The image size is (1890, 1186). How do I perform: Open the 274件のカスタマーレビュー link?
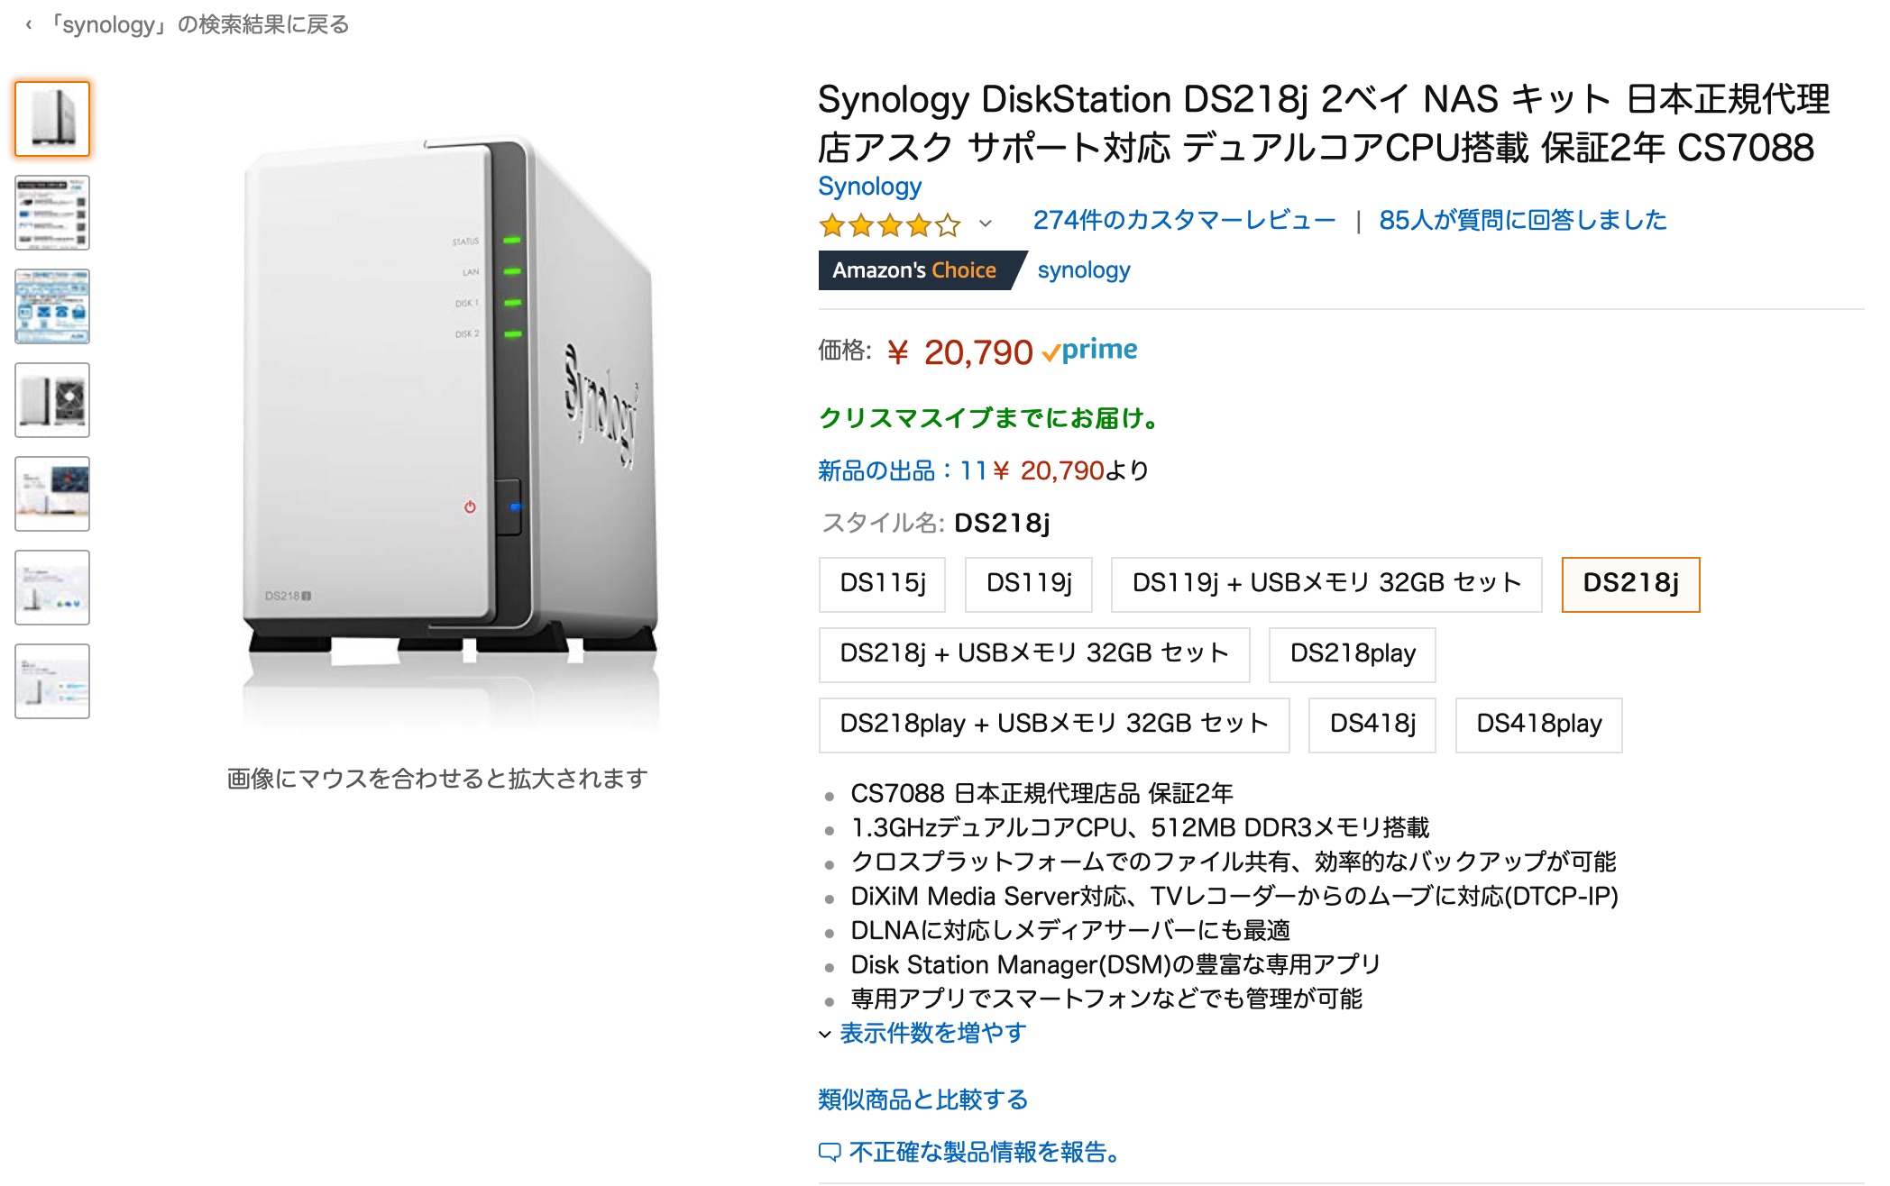pyautogui.click(x=1184, y=220)
